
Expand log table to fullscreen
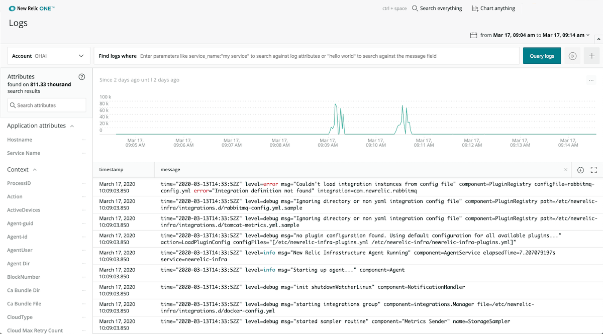click(x=593, y=170)
